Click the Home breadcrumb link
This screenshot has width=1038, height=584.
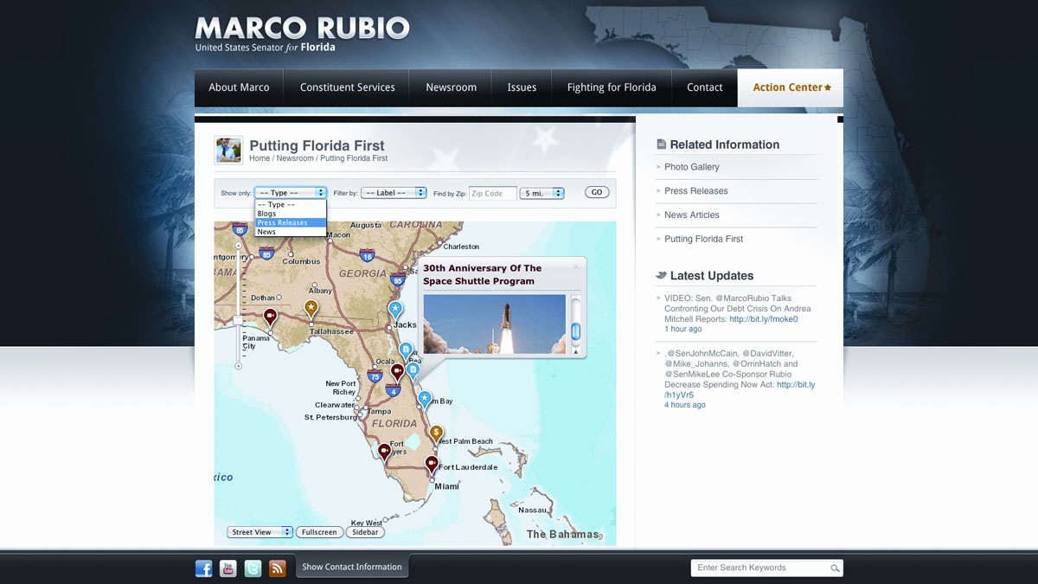click(259, 158)
